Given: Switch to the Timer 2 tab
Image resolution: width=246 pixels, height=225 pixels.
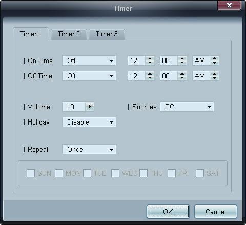Looking at the screenshot, I should tap(69, 34).
